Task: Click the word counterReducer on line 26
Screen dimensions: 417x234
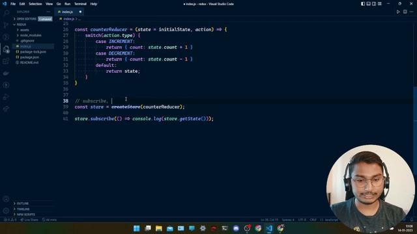Action: [x=109, y=29]
